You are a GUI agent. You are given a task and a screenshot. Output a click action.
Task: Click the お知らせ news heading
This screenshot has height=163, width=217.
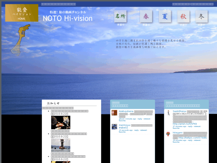(x=53, y=103)
